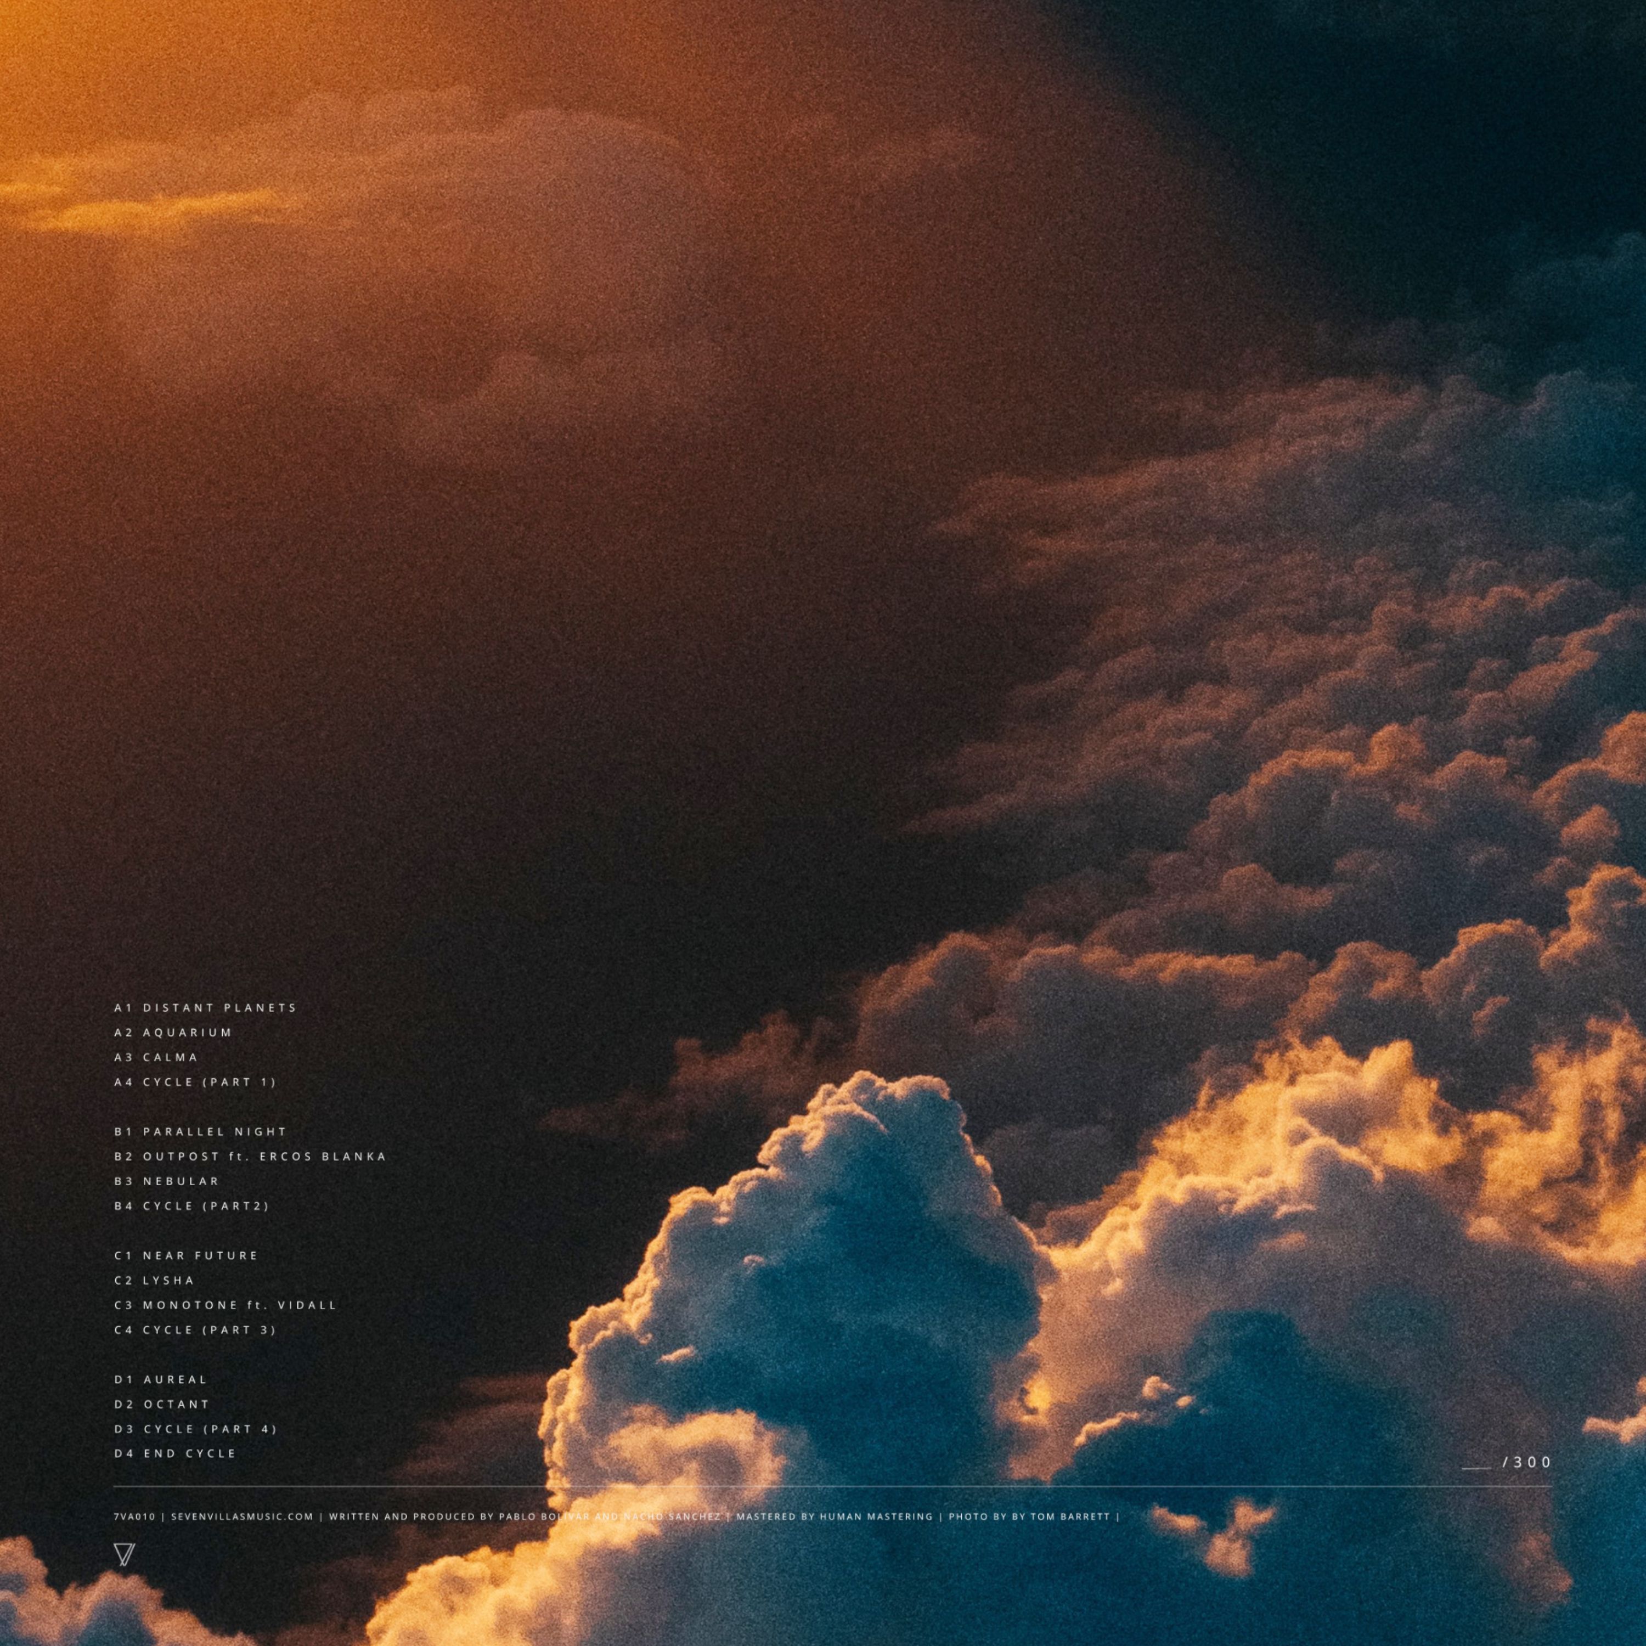Viewport: 1646px width, 1646px height.
Task: Click the track title A2 AQUARIUM
Action: click(173, 1031)
